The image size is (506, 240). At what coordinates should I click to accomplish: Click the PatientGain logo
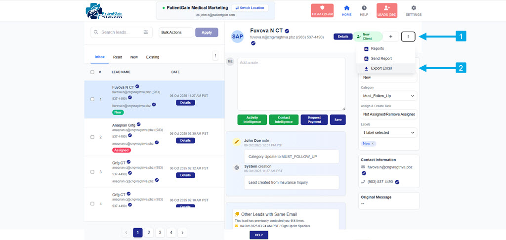(104, 11)
